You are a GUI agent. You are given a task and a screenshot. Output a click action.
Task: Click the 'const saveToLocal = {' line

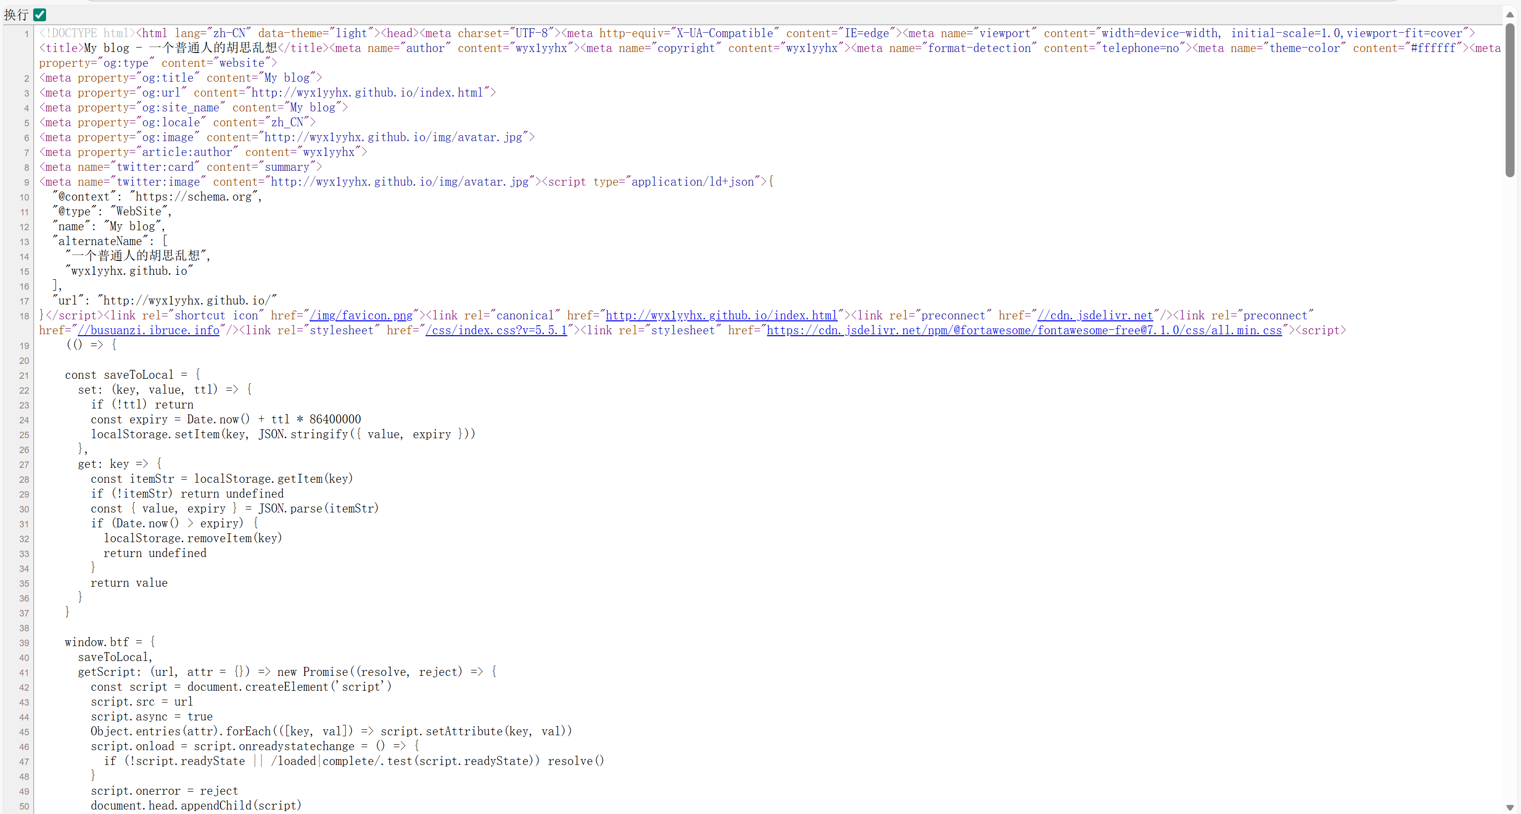133,375
